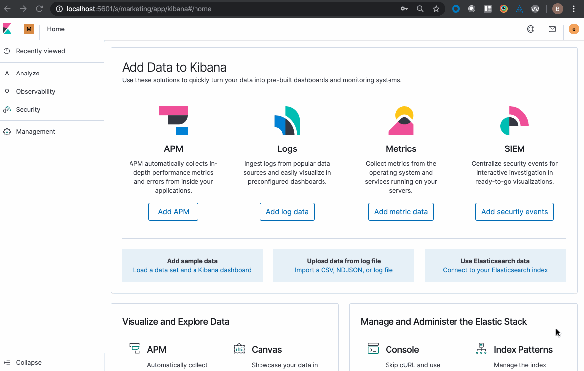584x371 pixels.
Task: Open the help menu icon
Action: click(x=531, y=29)
